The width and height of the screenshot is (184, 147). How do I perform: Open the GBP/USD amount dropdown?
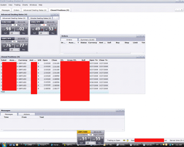coord(94,143)
